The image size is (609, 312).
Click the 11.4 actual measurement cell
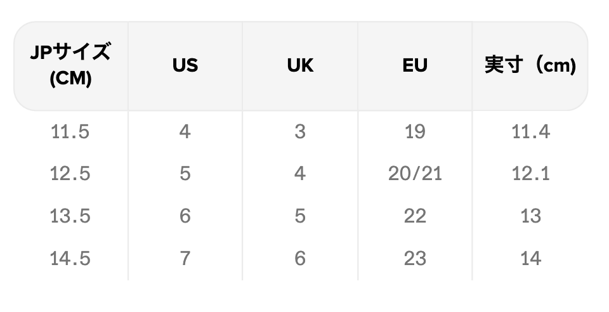[x=530, y=132]
